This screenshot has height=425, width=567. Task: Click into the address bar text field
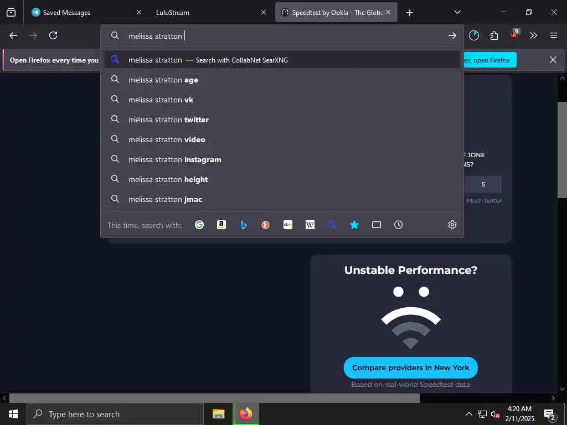tap(282, 36)
